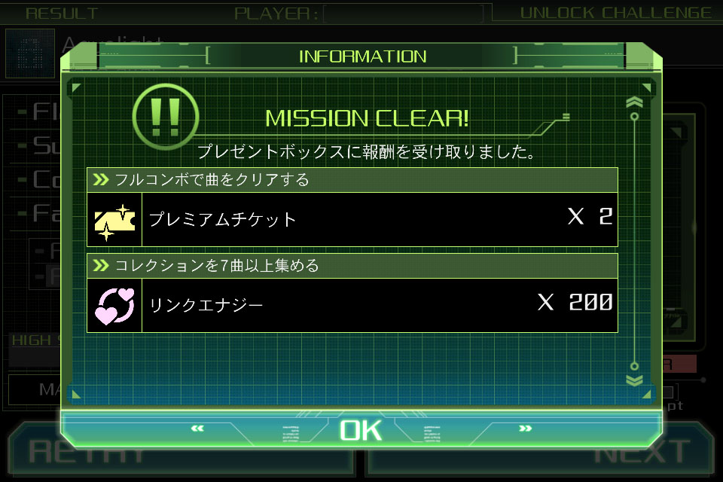Click scroll-up double chevron arrow
The width and height of the screenshot is (723, 482).
click(x=634, y=102)
